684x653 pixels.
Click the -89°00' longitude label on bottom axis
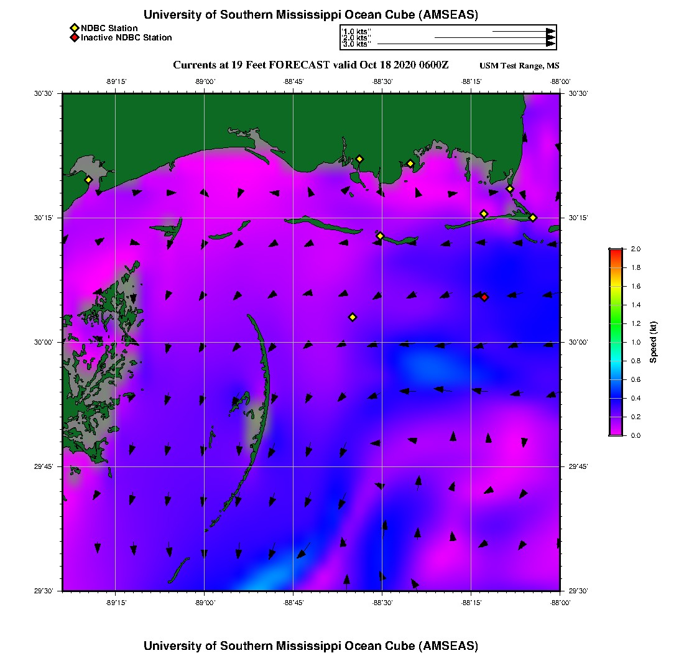click(205, 603)
